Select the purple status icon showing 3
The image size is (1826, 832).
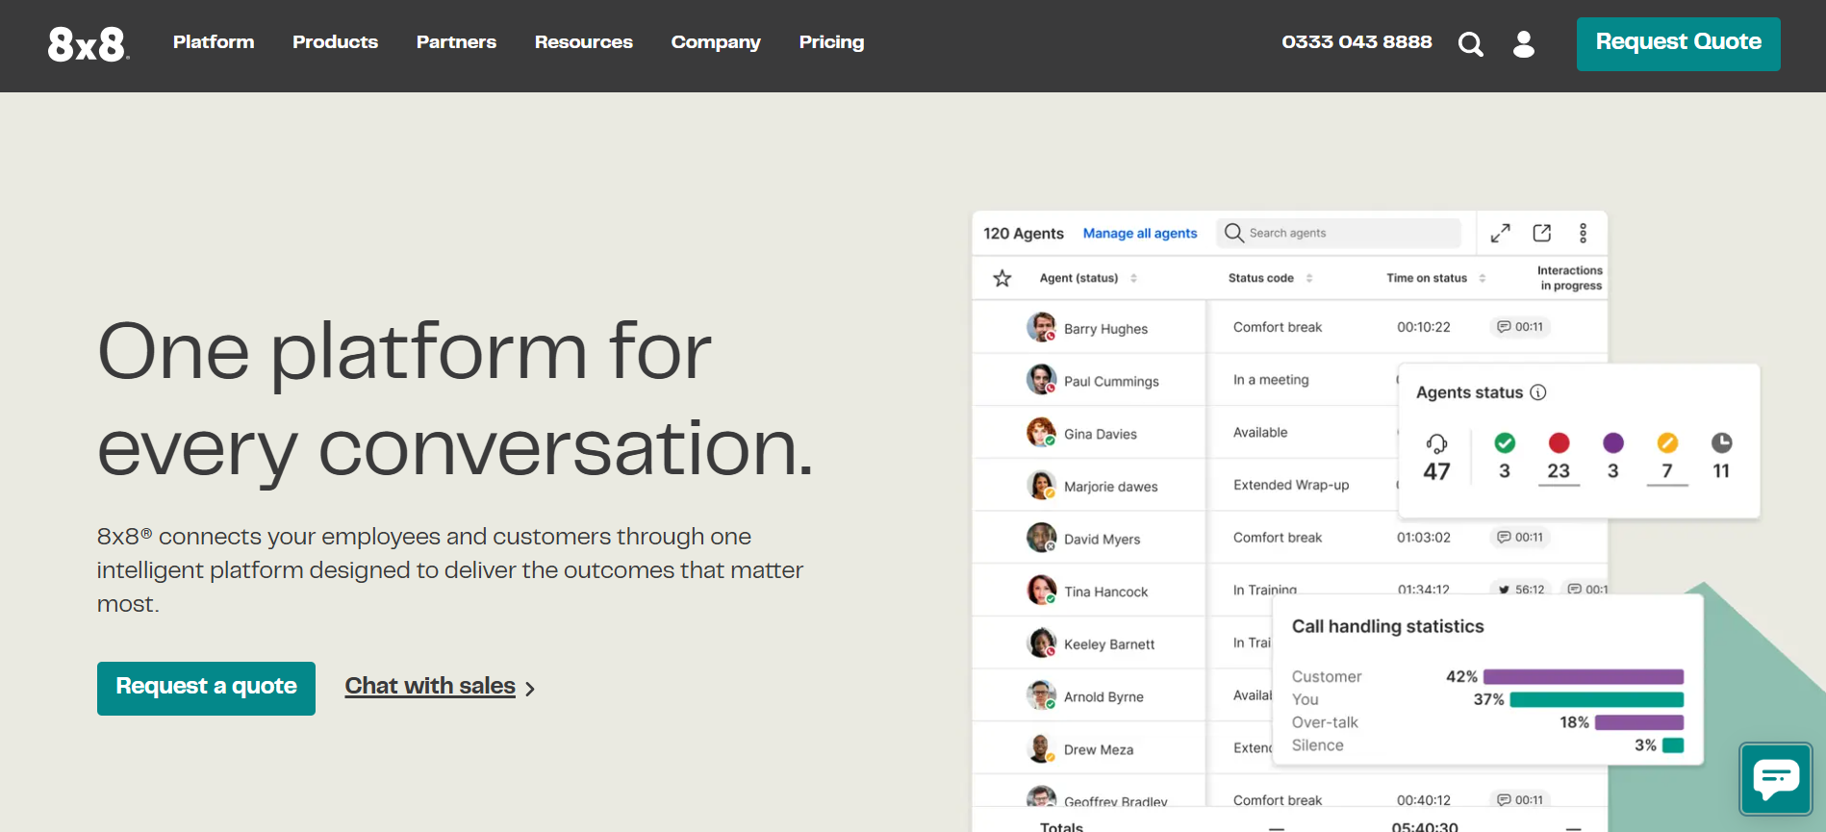[x=1613, y=442]
